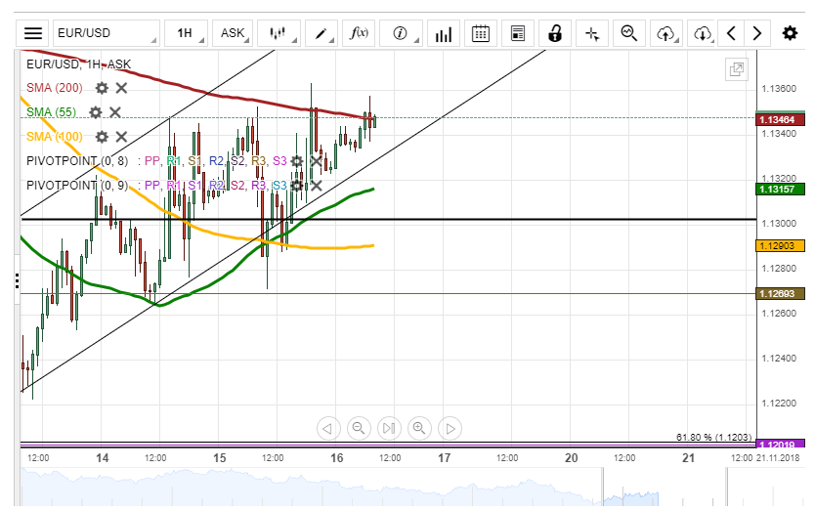Screen dimensions: 815x511
Task: Click the red 1.13464 current price tag
Action: click(780, 120)
